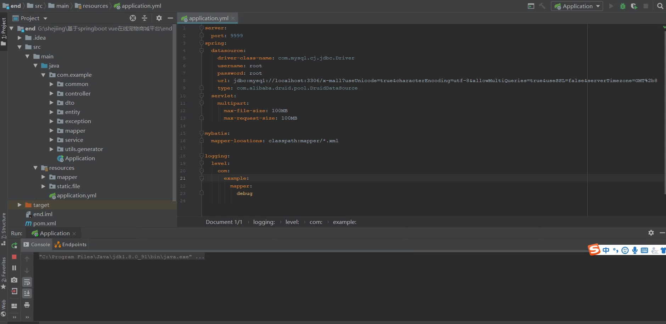
Task: Run Application with coverage
Action: (634, 6)
